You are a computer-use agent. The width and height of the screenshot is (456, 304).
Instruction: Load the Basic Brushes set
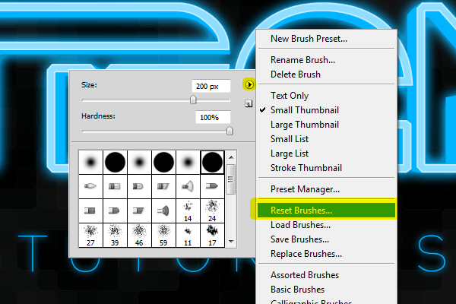coord(297,290)
